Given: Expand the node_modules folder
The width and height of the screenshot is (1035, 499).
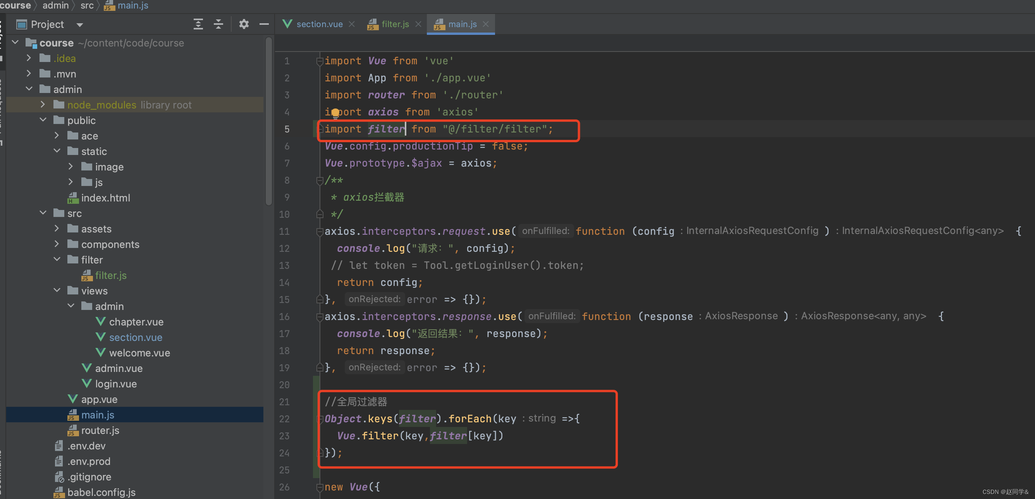Looking at the screenshot, I should point(43,105).
